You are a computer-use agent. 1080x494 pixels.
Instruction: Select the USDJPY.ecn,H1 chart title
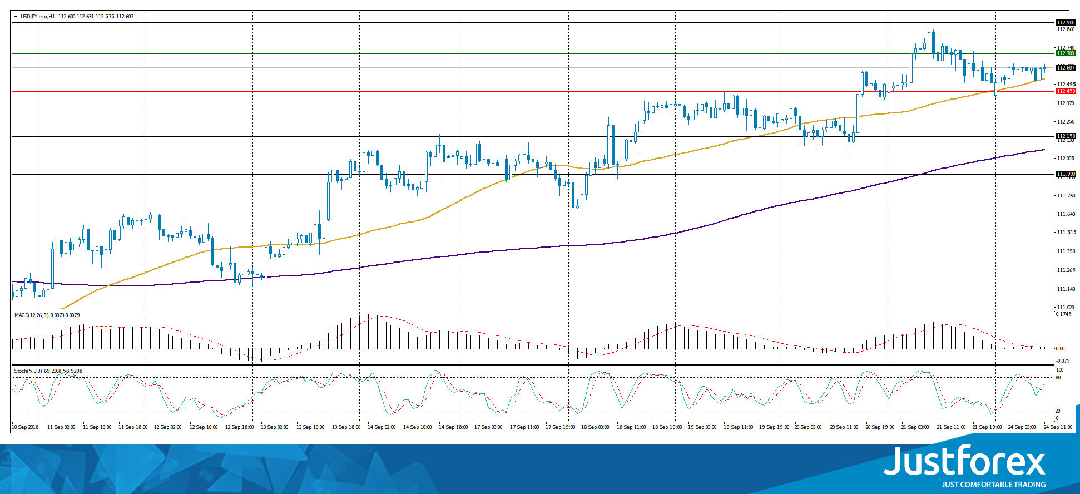(38, 17)
